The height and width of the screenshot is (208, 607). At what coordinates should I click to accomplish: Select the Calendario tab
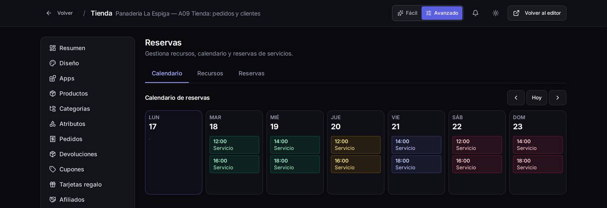tap(167, 73)
